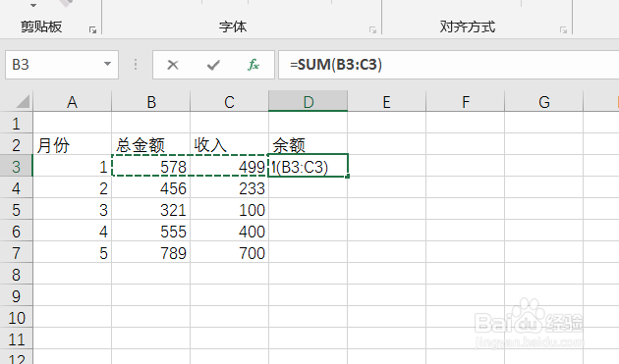Viewport: 619px width, 364px height.
Task: Click the Select All corner triangle
Action: point(23,101)
